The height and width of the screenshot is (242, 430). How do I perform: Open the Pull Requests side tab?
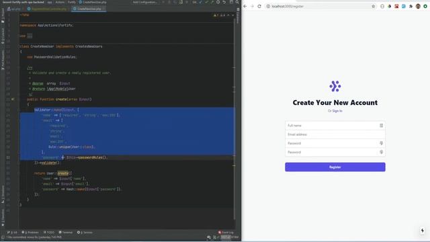click(3, 60)
